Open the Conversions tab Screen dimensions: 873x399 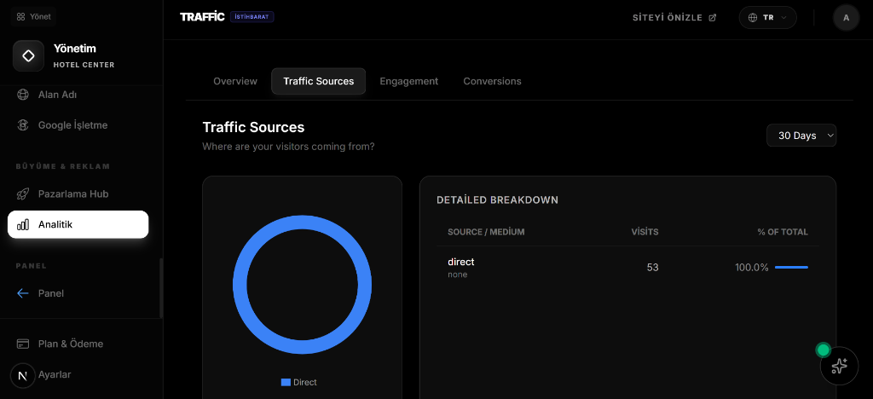[x=492, y=81]
